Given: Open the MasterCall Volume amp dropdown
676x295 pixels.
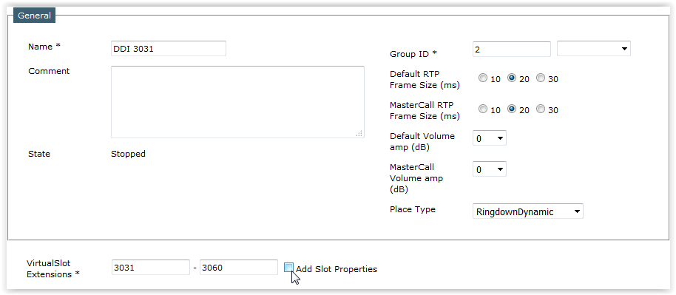Looking at the screenshot, I should click(490, 169).
